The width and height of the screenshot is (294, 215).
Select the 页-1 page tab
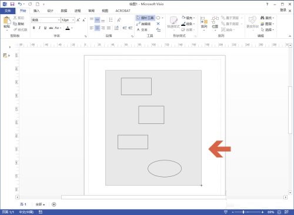[x=23, y=204]
